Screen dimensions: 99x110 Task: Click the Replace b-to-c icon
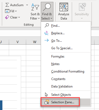pyautogui.click(x=46, y=33)
